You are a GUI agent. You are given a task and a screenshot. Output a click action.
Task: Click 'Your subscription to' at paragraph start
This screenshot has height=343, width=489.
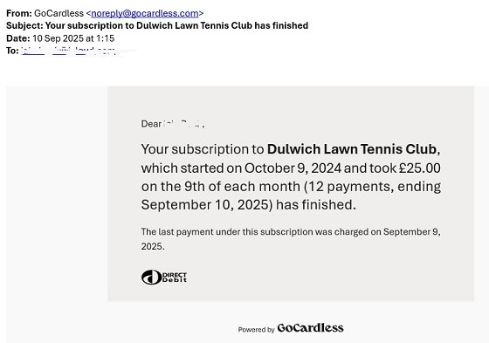point(203,149)
